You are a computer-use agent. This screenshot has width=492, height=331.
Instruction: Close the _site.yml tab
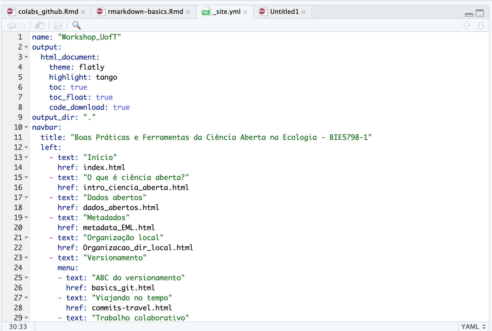pos(245,12)
